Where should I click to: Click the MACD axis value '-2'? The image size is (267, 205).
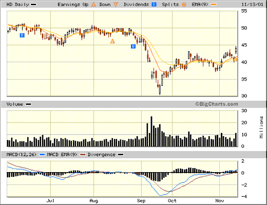click(x=244, y=185)
